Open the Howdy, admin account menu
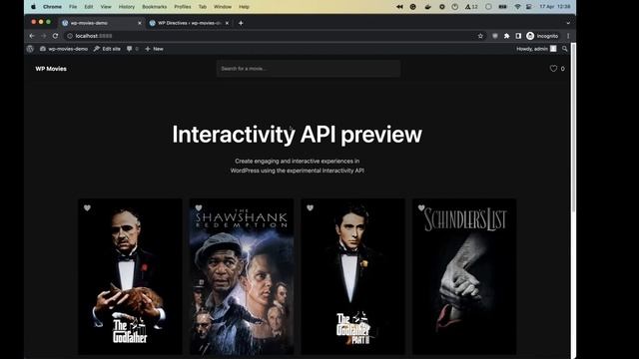639x359 pixels. point(536,49)
